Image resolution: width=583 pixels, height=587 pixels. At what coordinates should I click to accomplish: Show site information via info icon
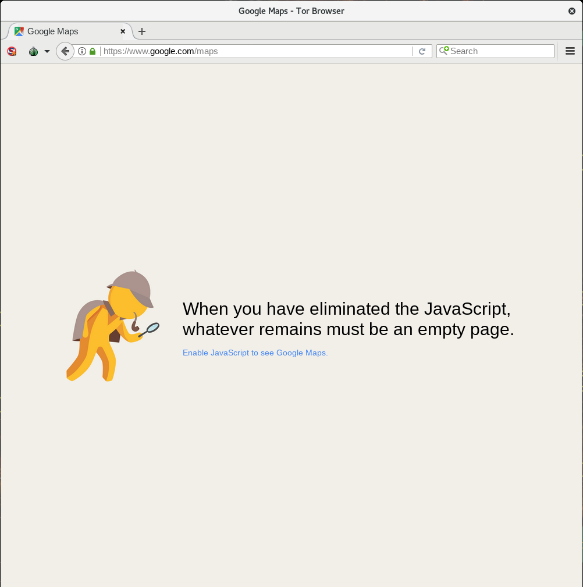coord(82,51)
